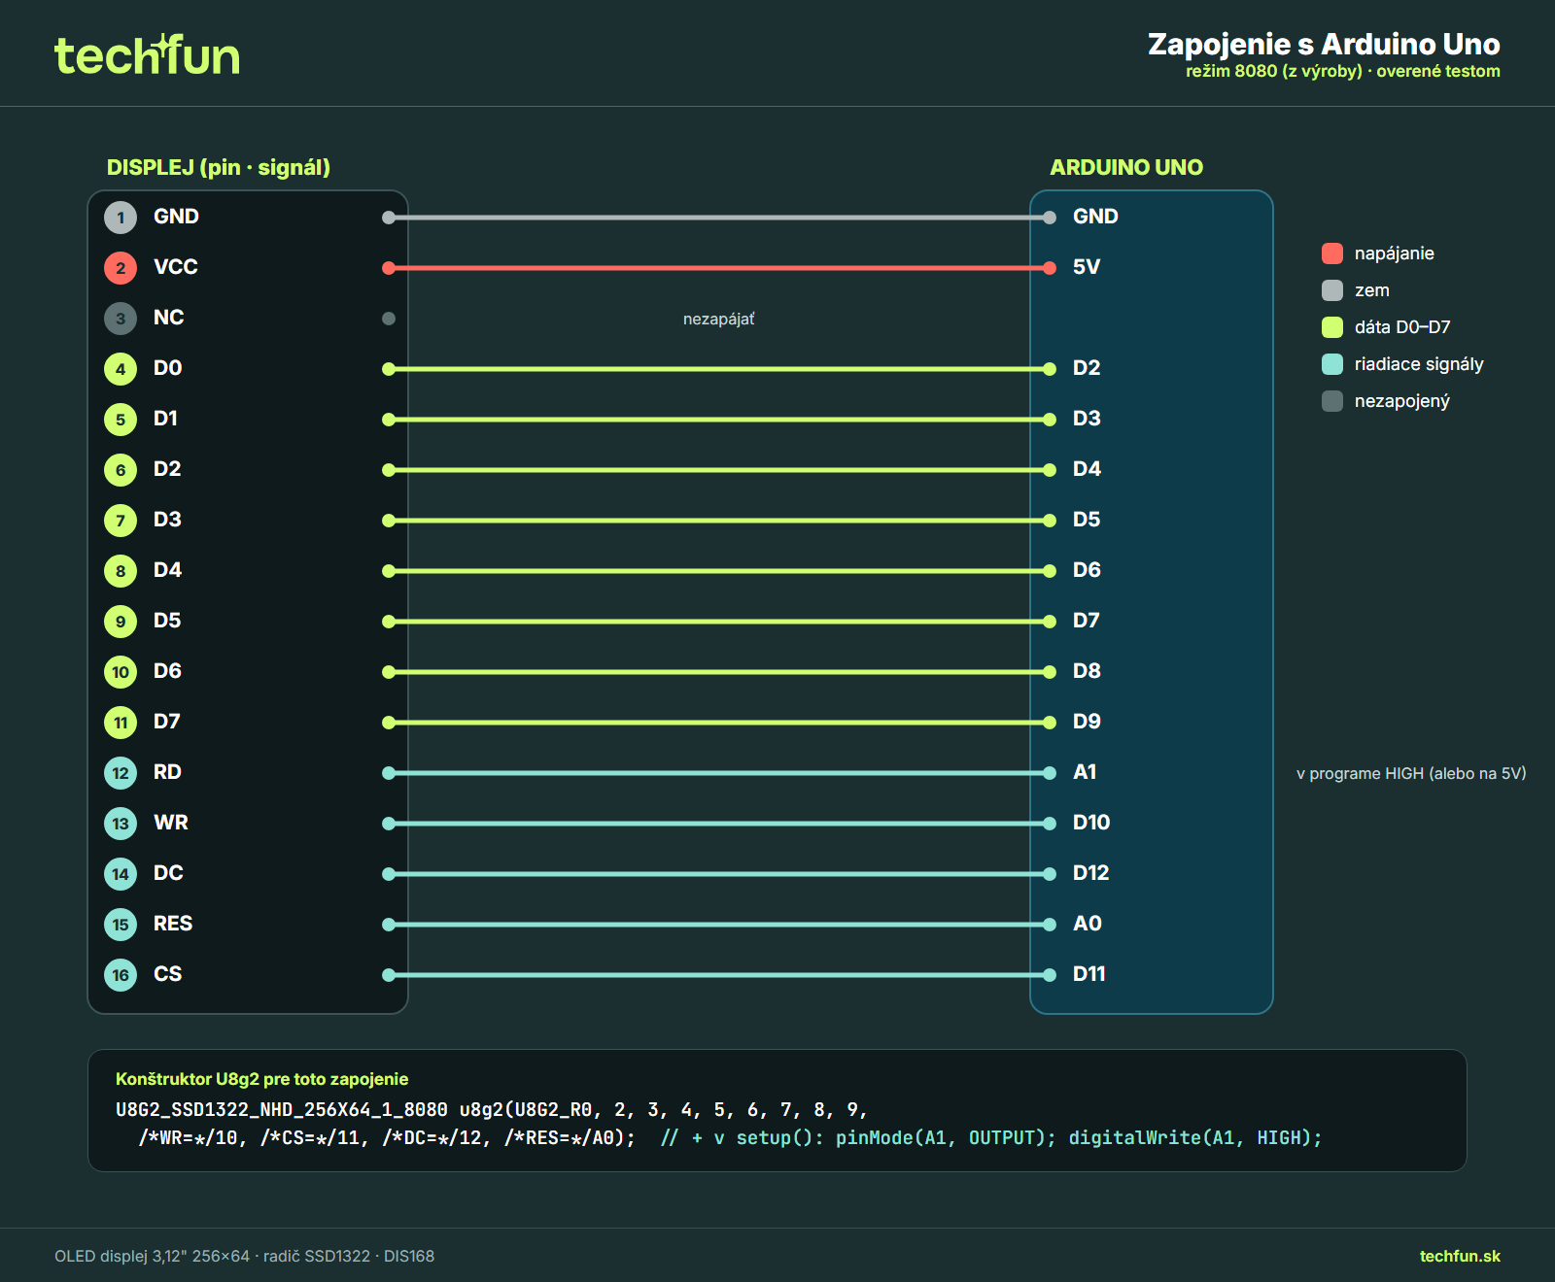
Task: Click pin number 1 circle for GND
Action: 121,218
